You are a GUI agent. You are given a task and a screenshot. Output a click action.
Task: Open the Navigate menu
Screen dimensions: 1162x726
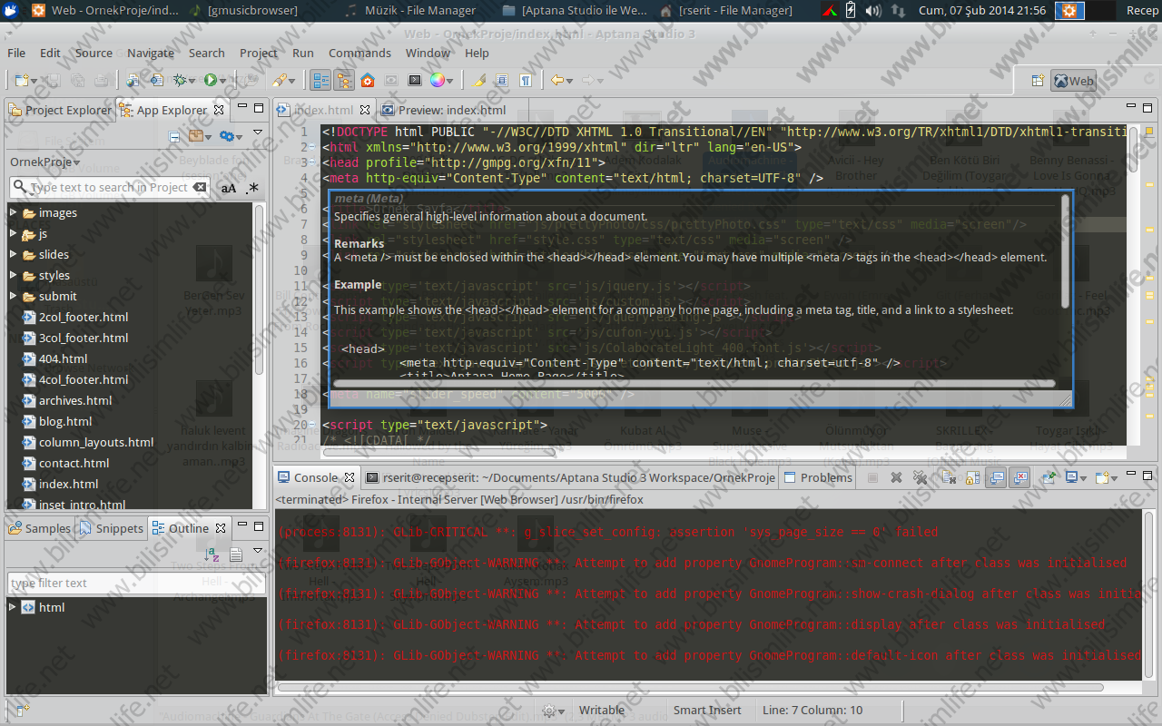tap(151, 53)
